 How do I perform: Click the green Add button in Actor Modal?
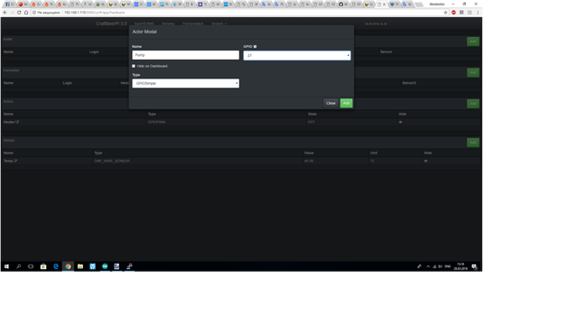click(x=346, y=103)
